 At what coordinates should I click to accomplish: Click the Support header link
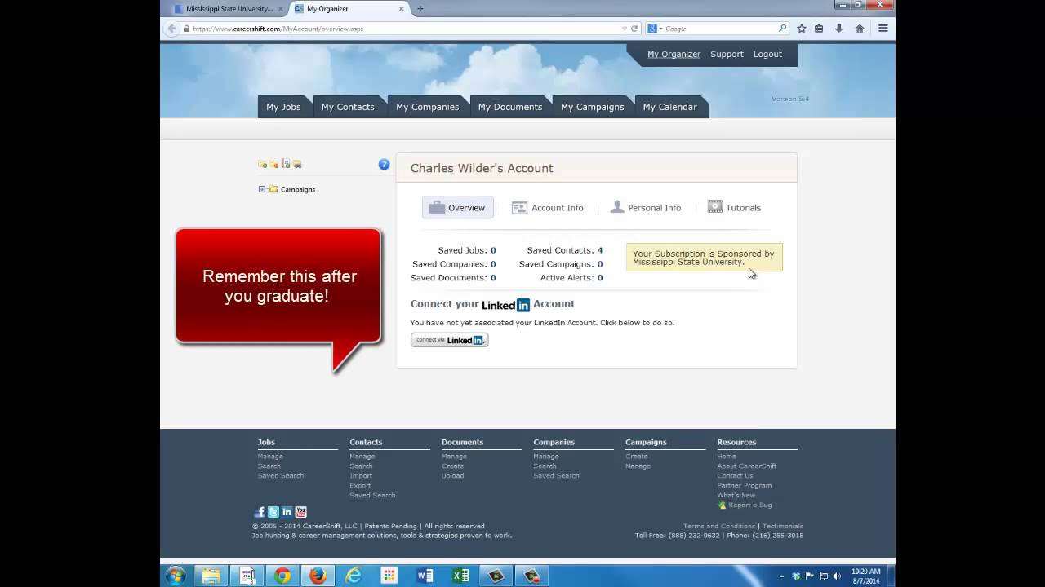click(727, 55)
